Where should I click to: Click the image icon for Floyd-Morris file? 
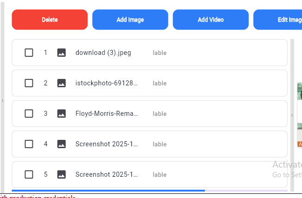[x=61, y=114]
